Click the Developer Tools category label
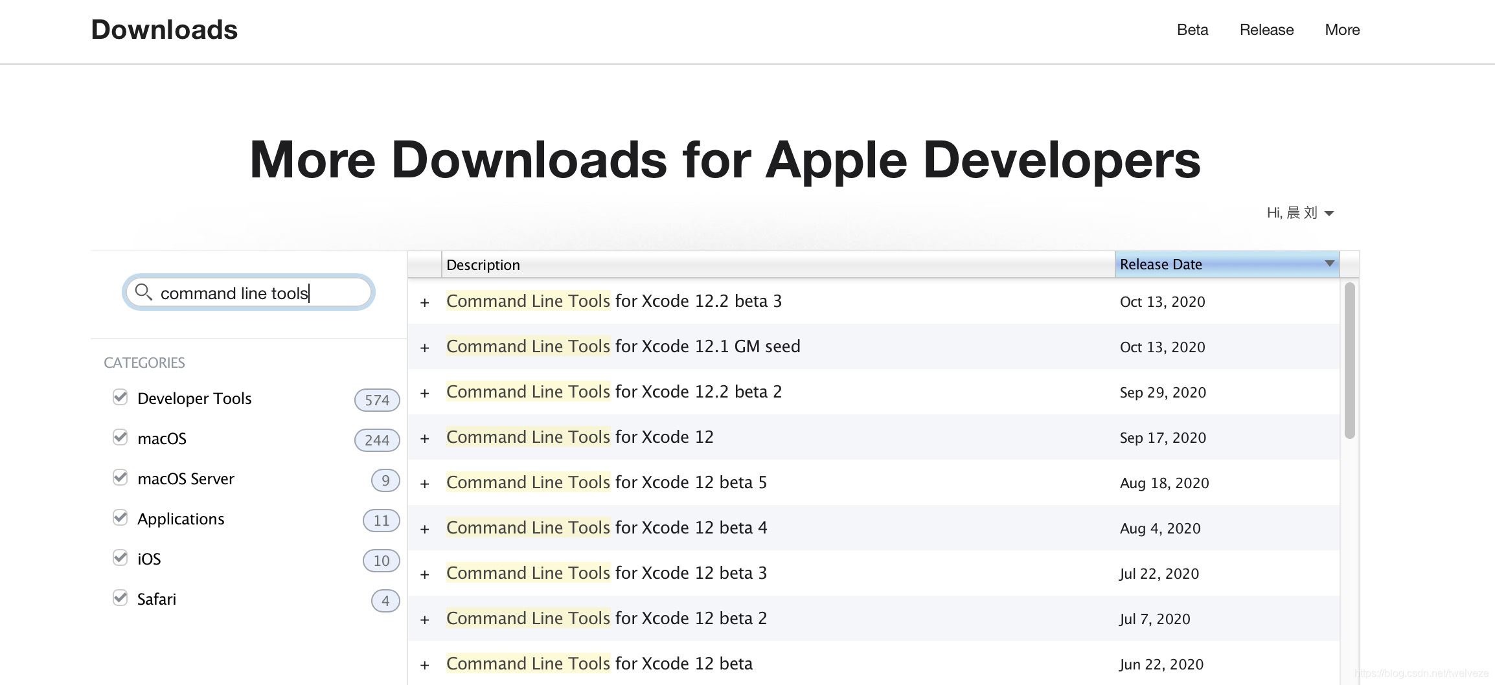The image size is (1495, 685). pyautogui.click(x=194, y=398)
